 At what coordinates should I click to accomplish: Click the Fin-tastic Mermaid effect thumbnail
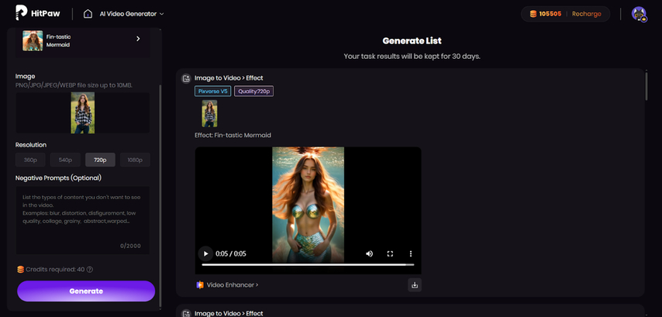tap(33, 40)
